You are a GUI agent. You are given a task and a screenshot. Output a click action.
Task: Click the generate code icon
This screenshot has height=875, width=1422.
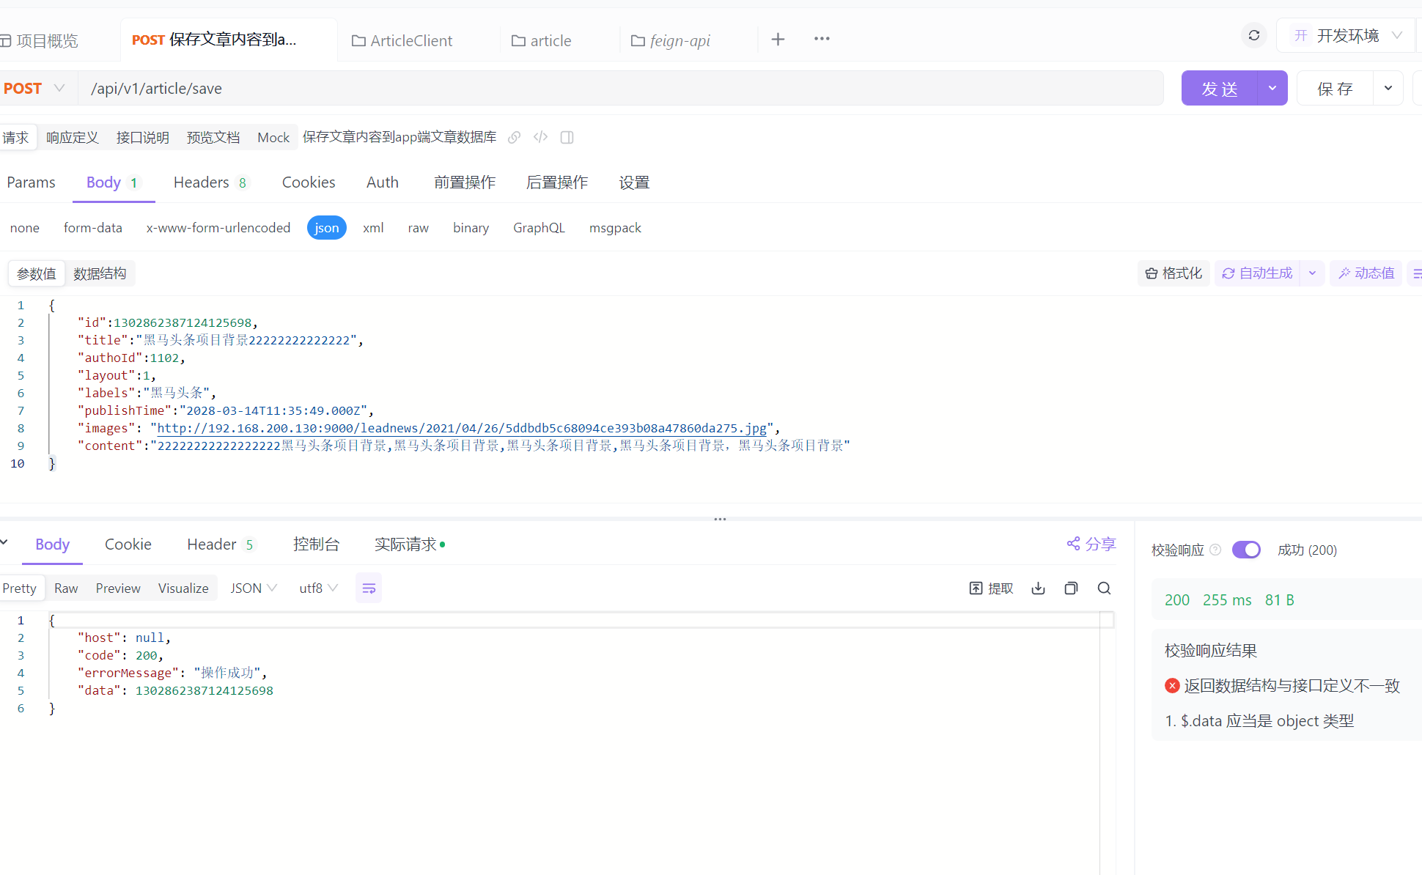click(x=541, y=137)
